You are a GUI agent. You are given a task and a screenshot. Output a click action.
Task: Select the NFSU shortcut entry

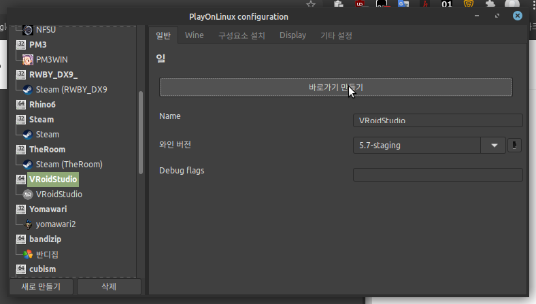46,30
